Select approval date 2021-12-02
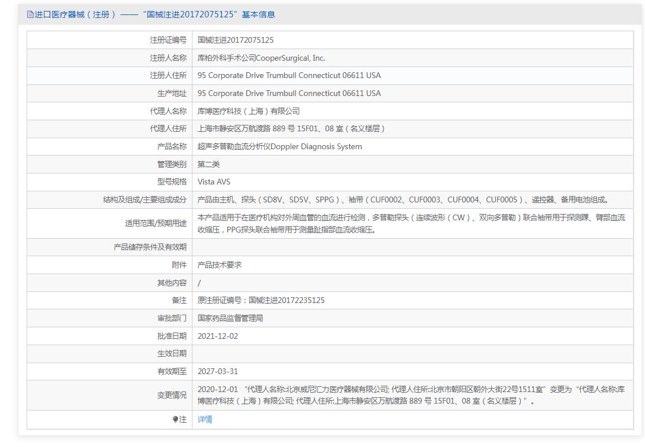645x447 pixels. [x=218, y=336]
